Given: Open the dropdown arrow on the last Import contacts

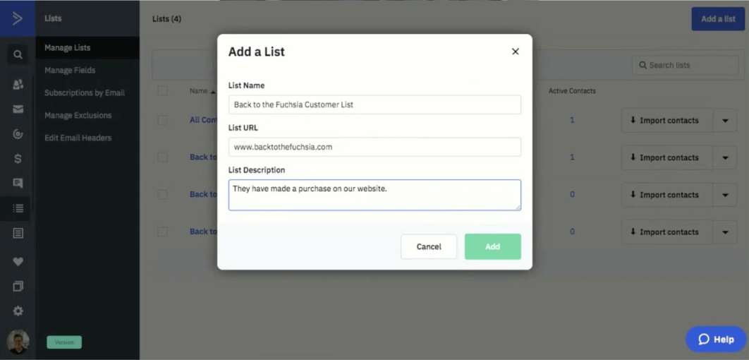Looking at the screenshot, I should 725,232.
